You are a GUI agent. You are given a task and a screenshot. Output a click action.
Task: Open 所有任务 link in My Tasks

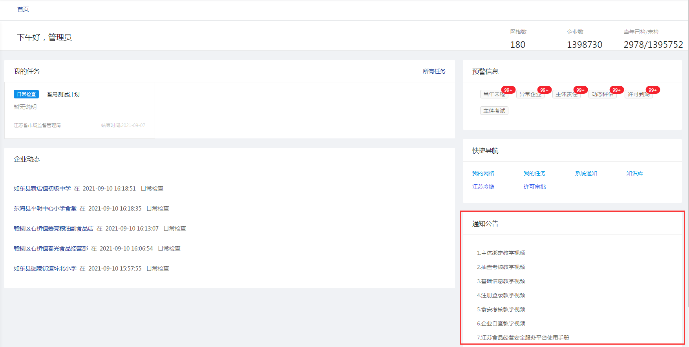[434, 71]
